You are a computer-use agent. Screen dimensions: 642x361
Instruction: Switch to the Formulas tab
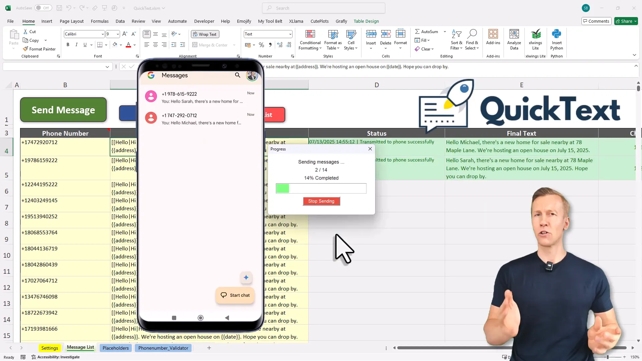(x=100, y=21)
